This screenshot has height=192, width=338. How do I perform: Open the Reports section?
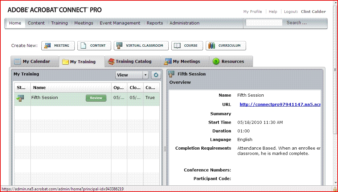click(155, 23)
